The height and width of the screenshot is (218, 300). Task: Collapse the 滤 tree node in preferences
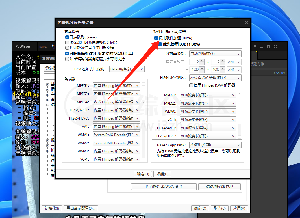click(48, 105)
